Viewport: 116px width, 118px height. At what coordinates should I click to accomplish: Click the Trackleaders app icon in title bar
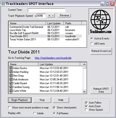point(3,4)
